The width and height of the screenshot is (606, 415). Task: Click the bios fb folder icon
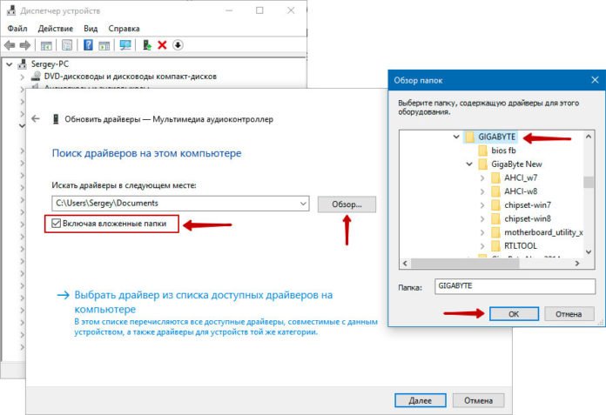click(482, 151)
